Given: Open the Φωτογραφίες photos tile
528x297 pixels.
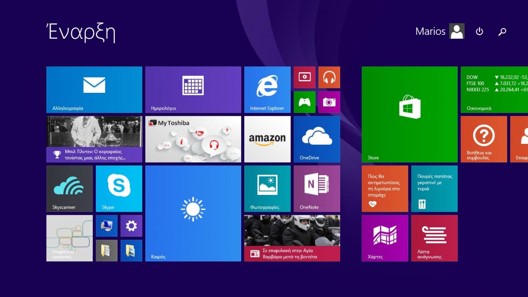Looking at the screenshot, I should [268, 189].
